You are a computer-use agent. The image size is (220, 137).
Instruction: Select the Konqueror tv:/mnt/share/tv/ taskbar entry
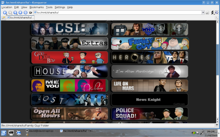pos(76,131)
